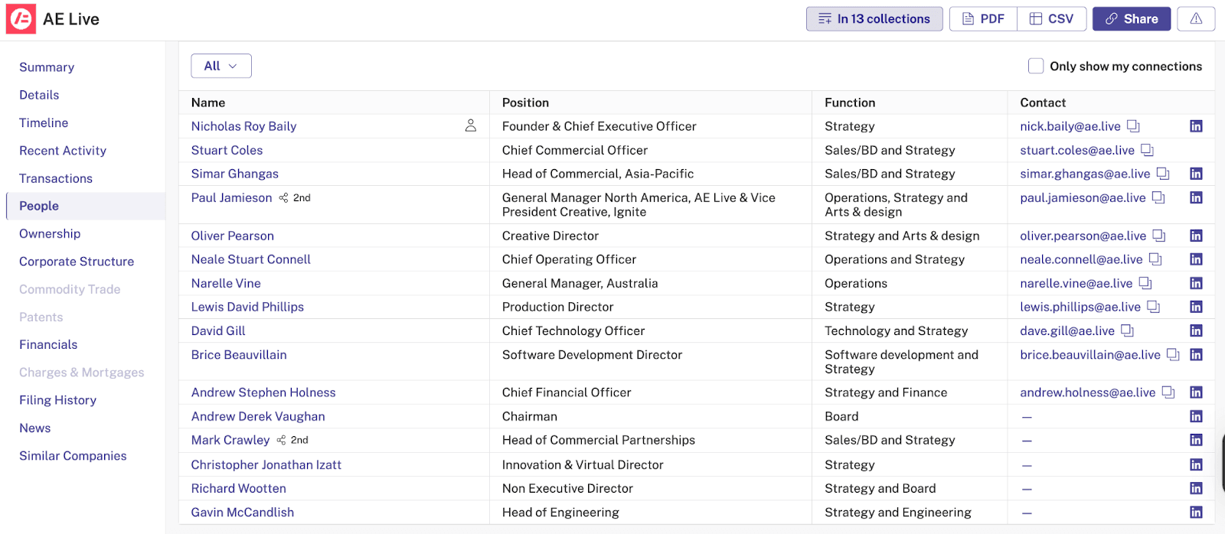The image size is (1225, 534).
Task: Open Gavin McCandlish's LinkedIn icon
Action: coord(1196,512)
